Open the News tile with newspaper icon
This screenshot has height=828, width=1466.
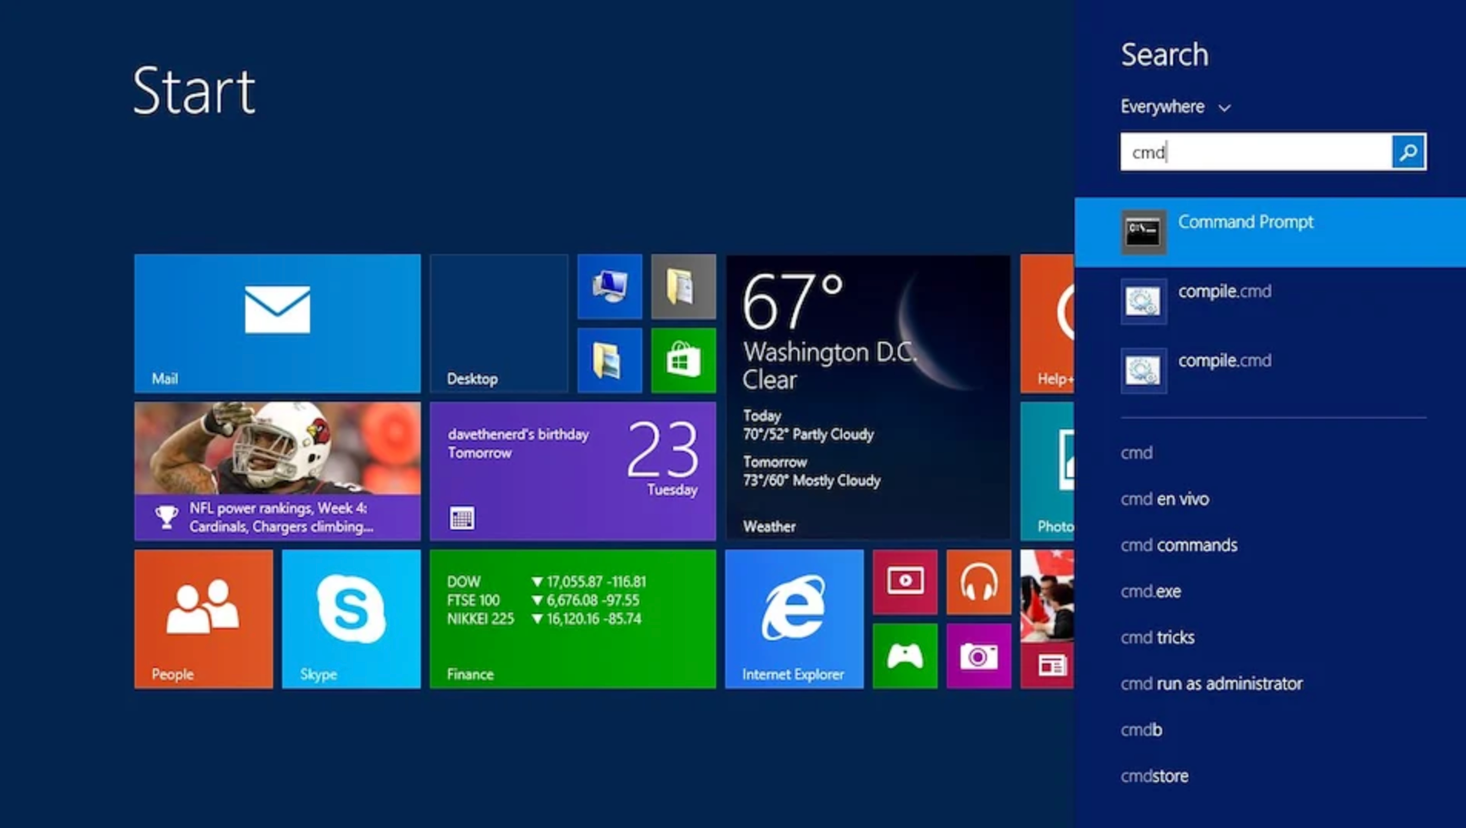1047,619
